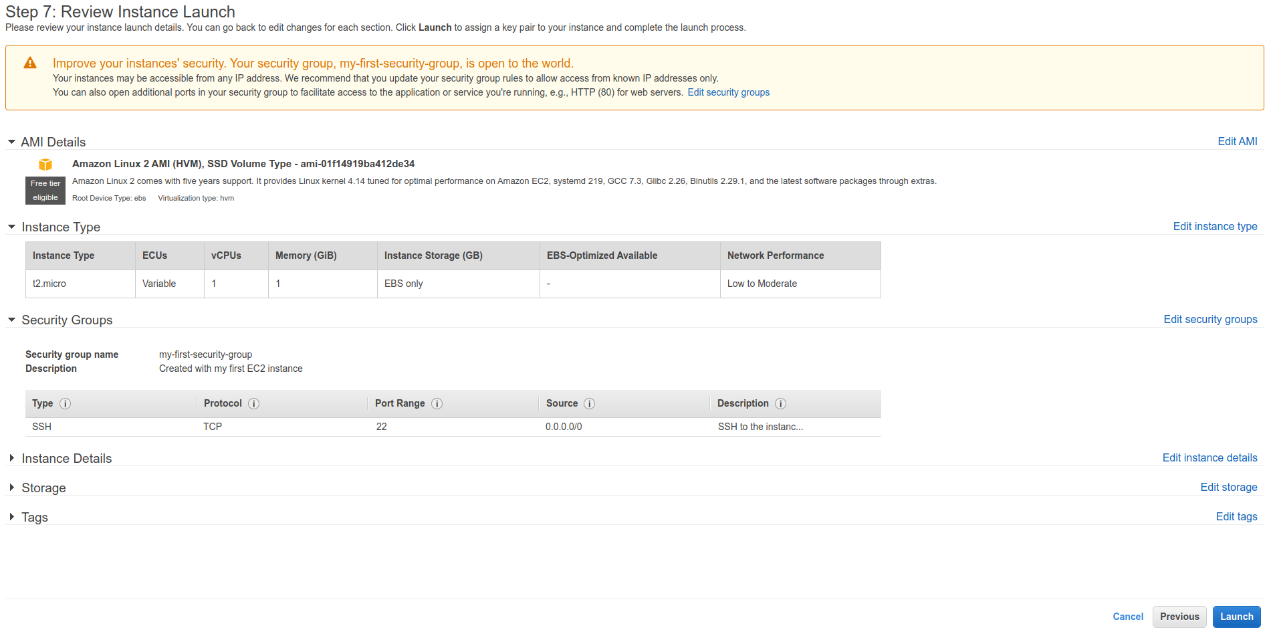Click the info icon beside Description column
The image size is (1269, 630).
pyautogui.click(x=781, y=403)
